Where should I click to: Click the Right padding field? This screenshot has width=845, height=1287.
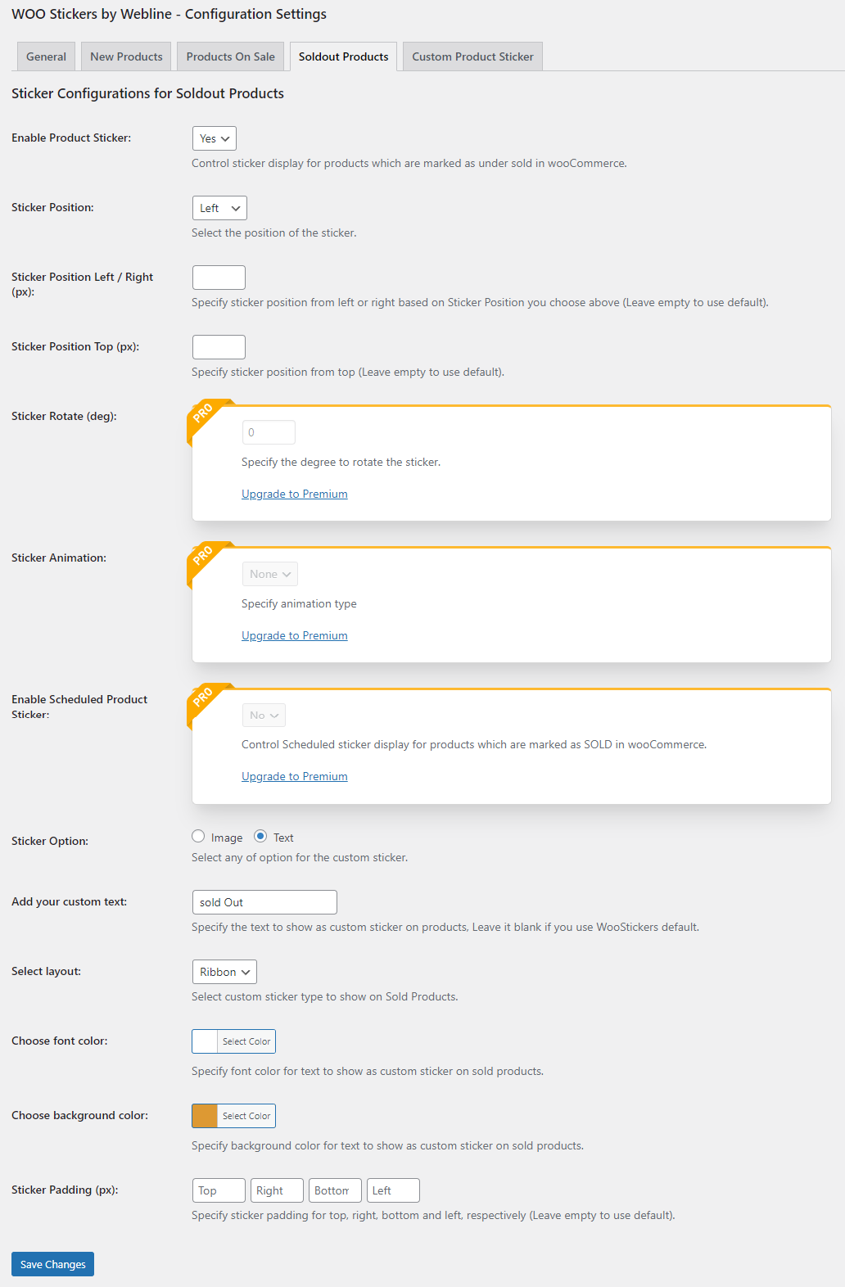tap(277, 1190)
